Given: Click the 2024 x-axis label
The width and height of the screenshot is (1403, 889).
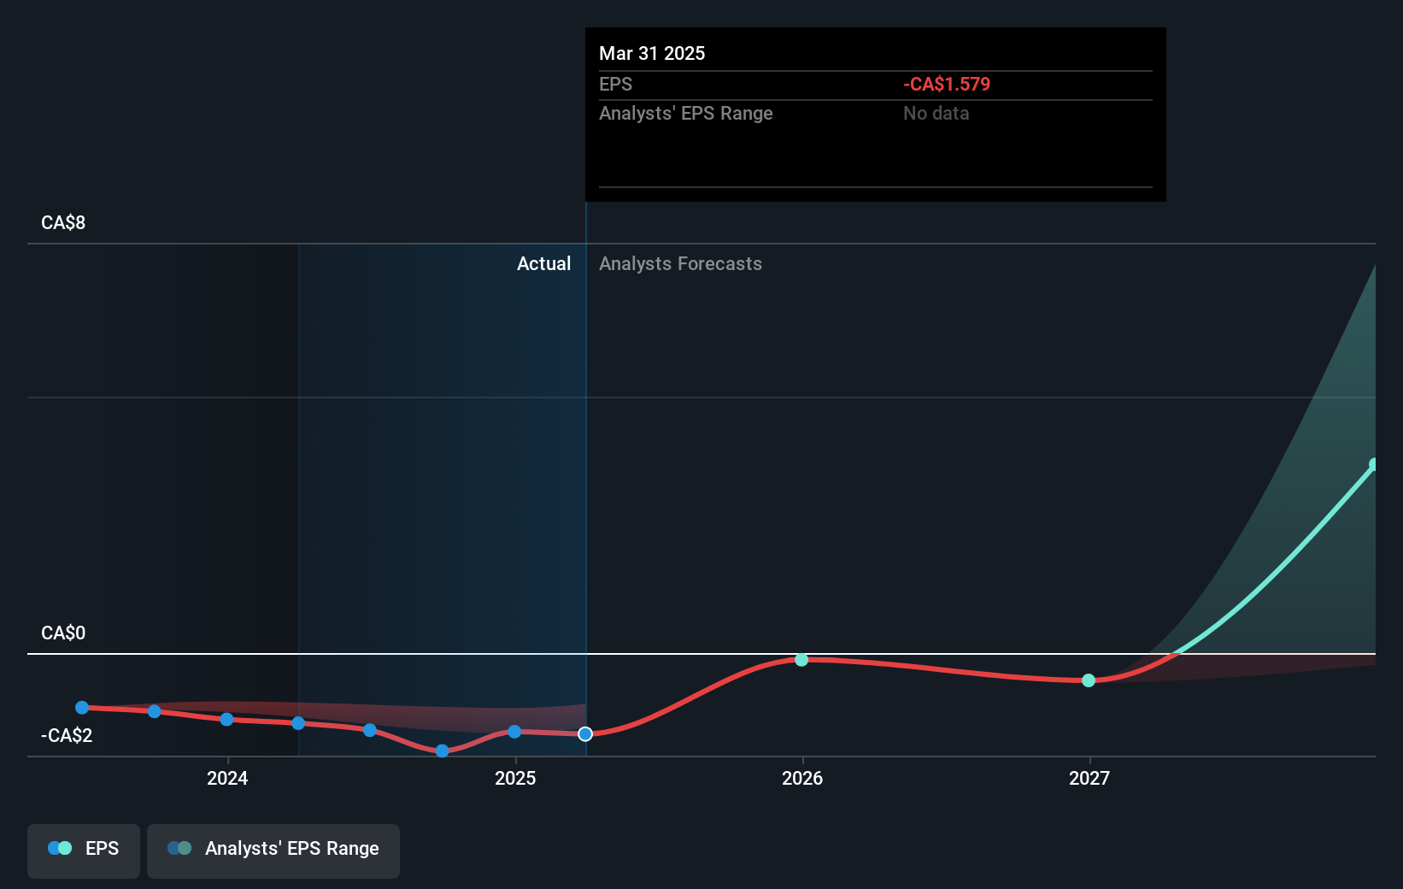Looking at the screenshot, I should point(227,778).
